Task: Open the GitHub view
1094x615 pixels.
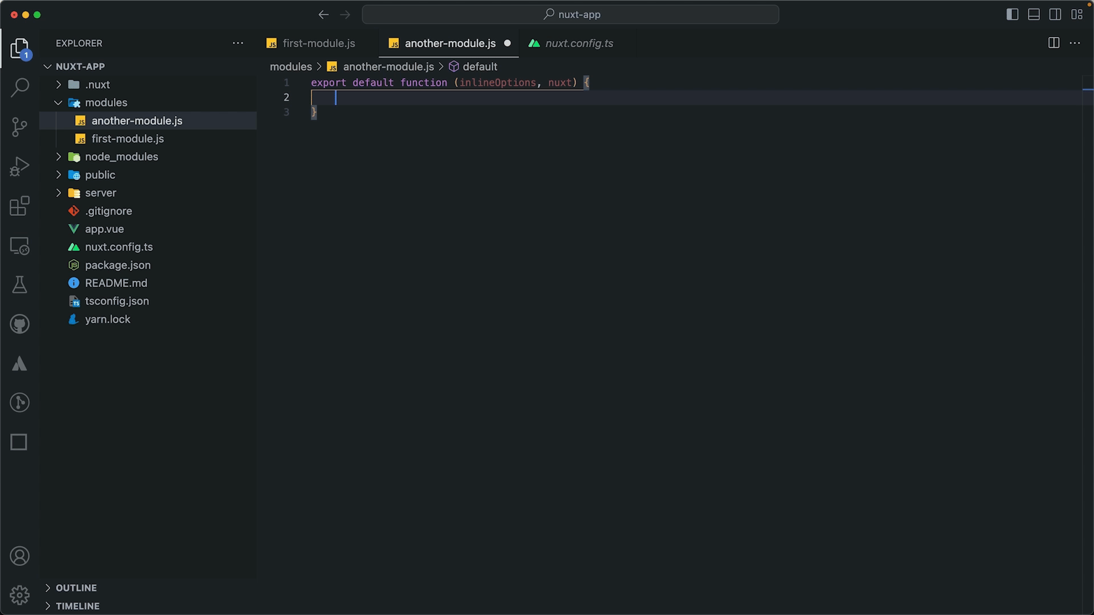Action: tap(19, 324)
